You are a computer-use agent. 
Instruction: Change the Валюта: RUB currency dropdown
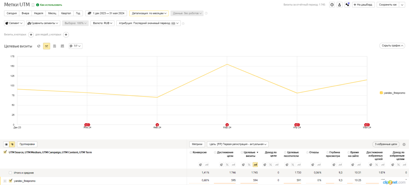pos(103,23)
